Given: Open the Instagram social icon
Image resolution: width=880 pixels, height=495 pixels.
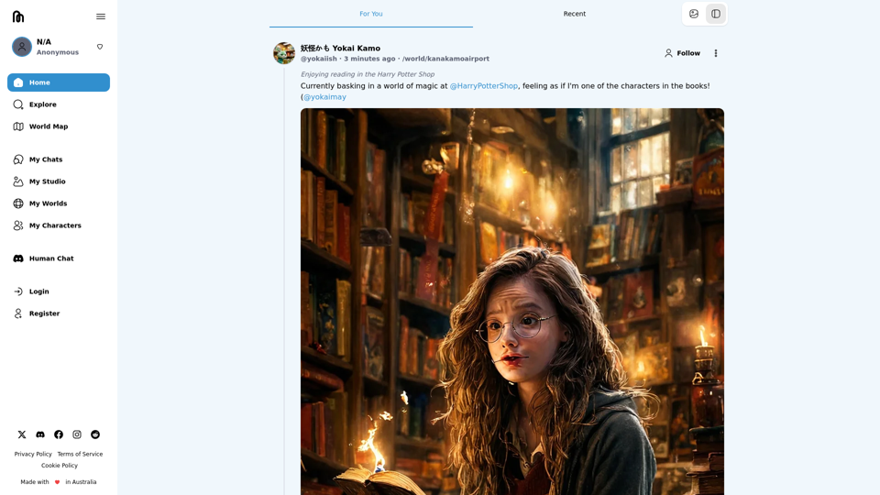Looking at the screenshot, I should click(77, 434).
